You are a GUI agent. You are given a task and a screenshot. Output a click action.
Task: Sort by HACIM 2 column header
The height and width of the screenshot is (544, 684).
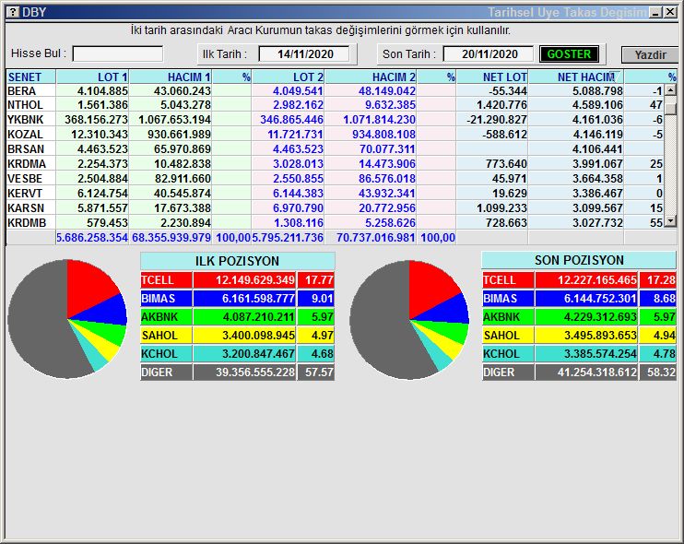371,77
